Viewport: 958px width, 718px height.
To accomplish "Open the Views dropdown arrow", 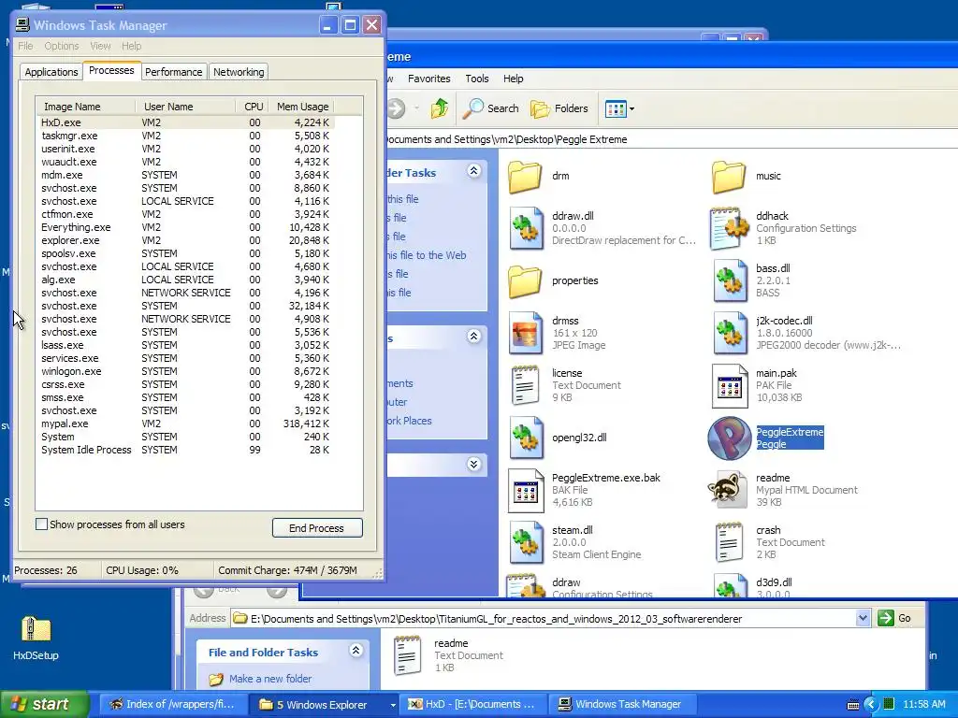I will [x=631, y=109].
